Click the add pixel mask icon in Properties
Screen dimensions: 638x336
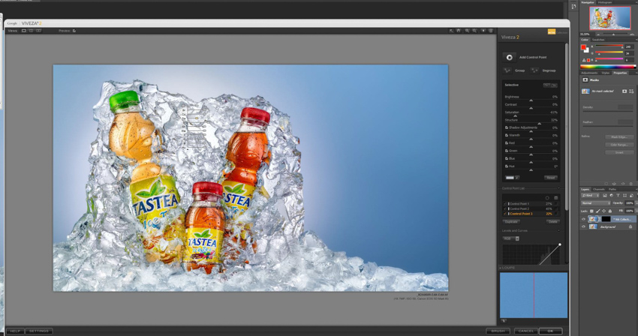click(x=624, y=91)
